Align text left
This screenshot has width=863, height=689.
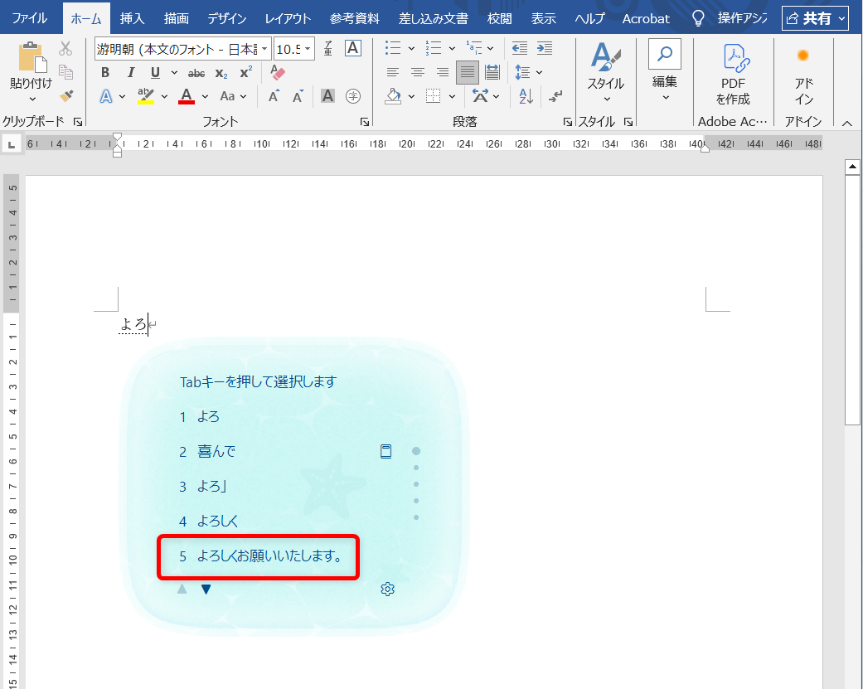(x=392, y=72)
